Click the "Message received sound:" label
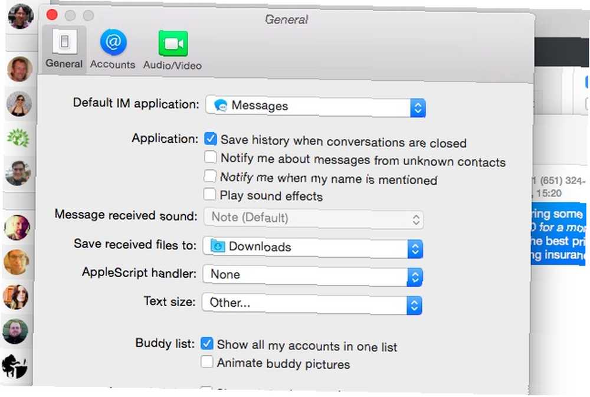The image size is (590, 397). (126, 215)
